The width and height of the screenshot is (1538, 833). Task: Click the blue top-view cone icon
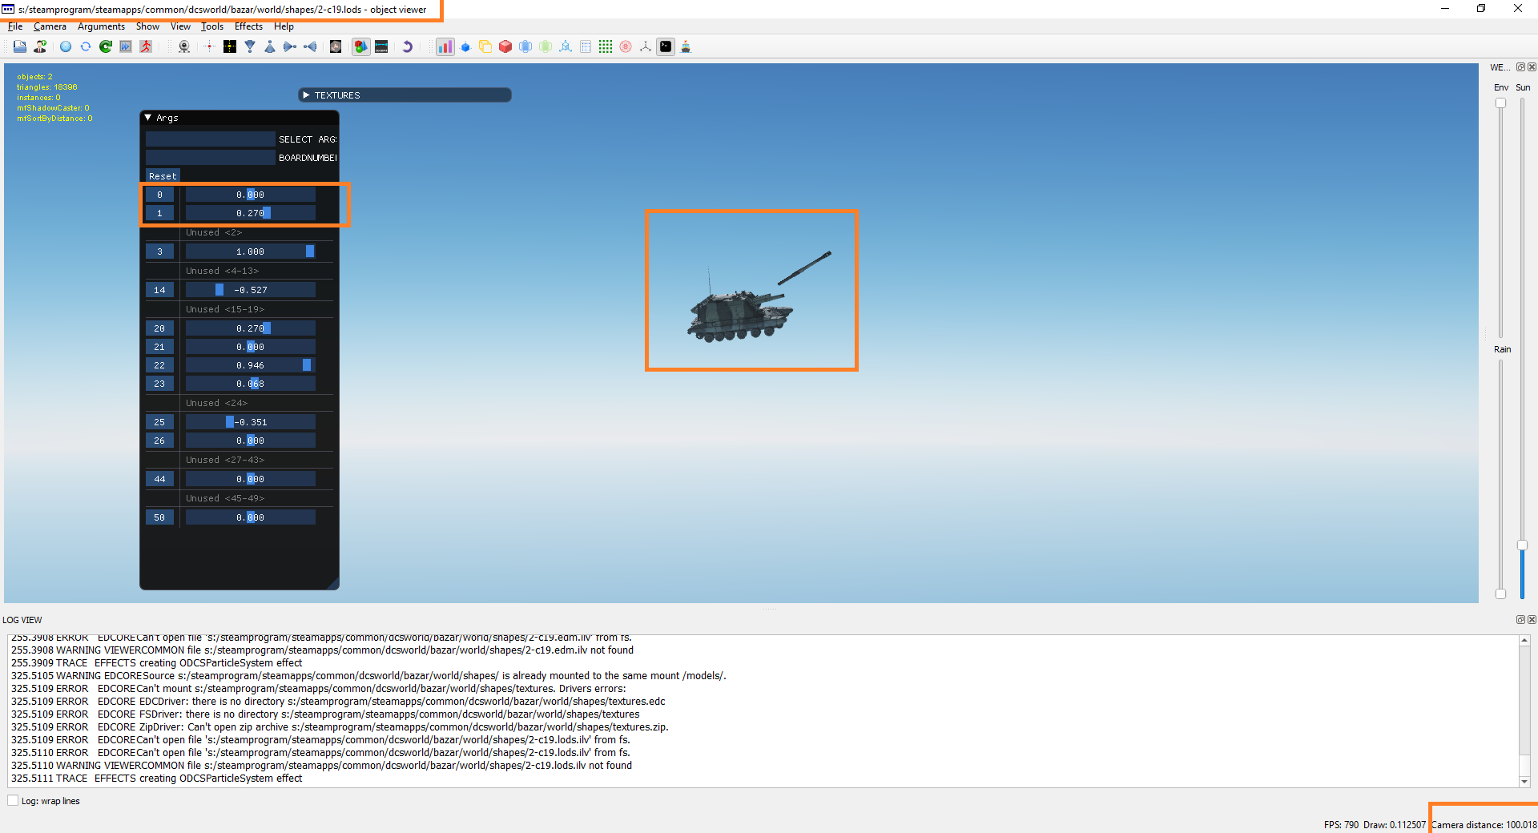[x=250, y=46]
